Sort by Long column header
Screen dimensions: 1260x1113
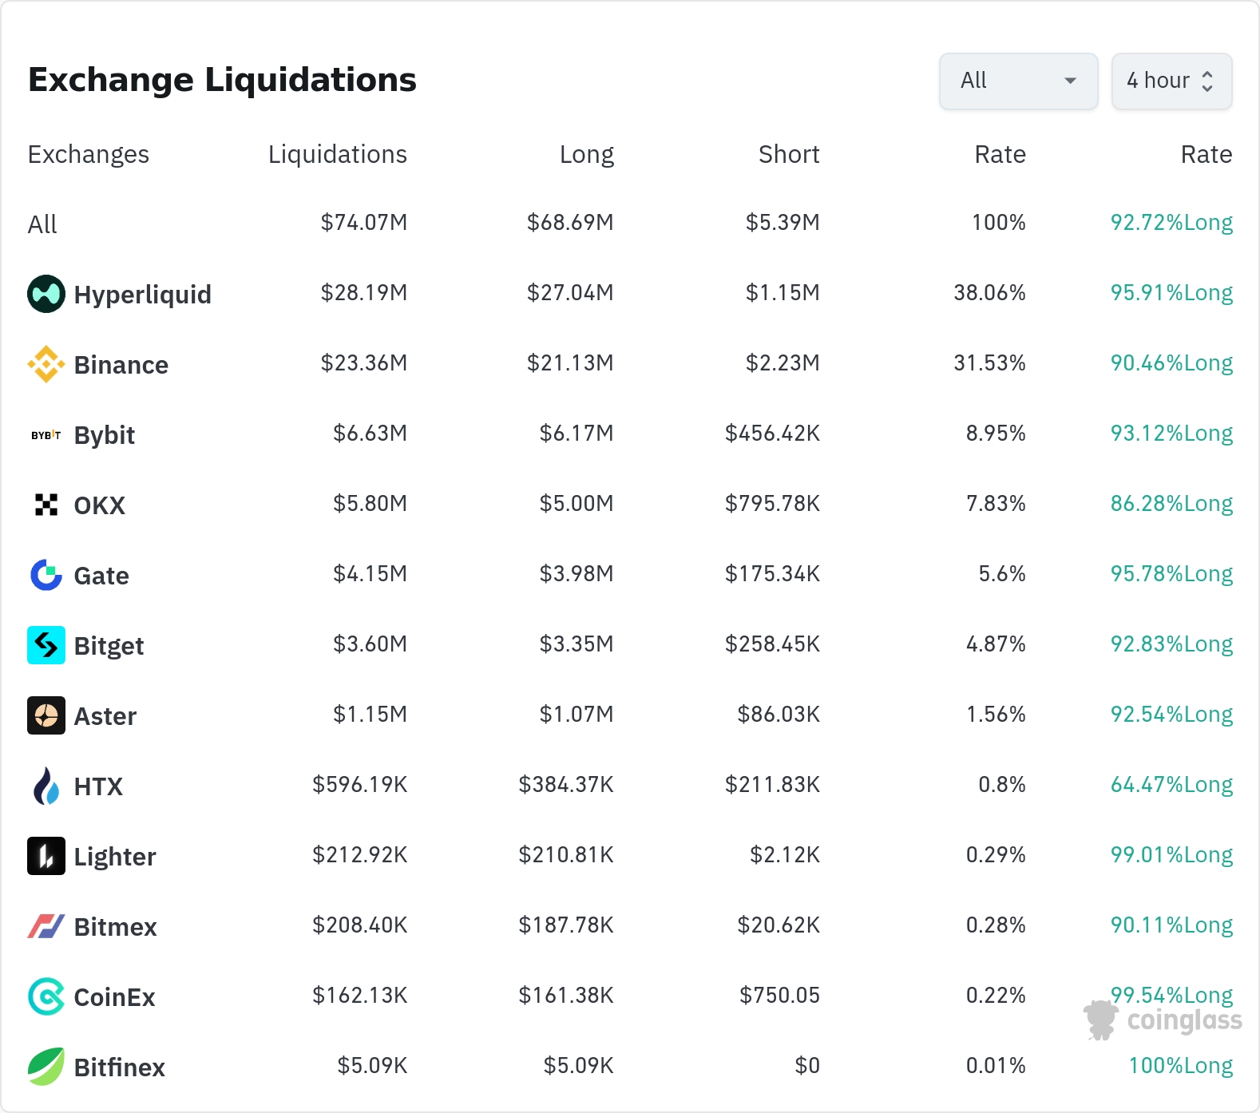(587, 154)
